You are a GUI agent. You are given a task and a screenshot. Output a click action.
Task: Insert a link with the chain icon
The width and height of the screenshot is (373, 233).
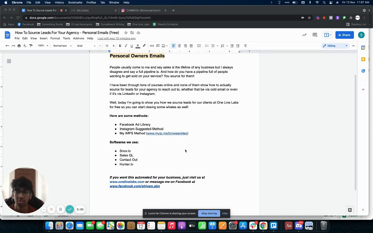tap(152, 46)
